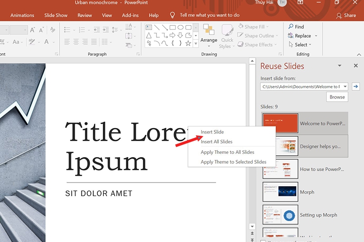Viewport: 364px width, 242px height.
Task: Open the Paragraph dialog launcher
Action: [x=138, y=54]
